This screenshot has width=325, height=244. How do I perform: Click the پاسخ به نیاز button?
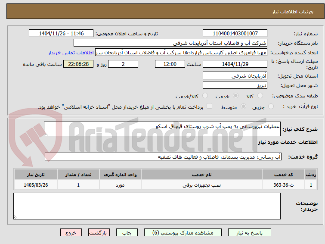249,233
